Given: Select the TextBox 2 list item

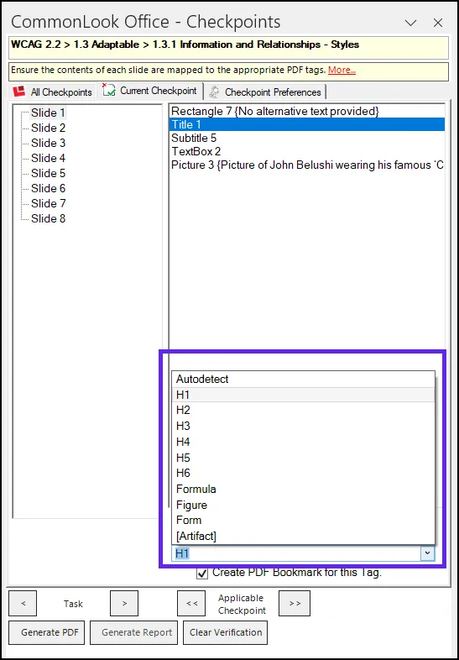Looking at the screenshot, I should click(x=307, y=151).
